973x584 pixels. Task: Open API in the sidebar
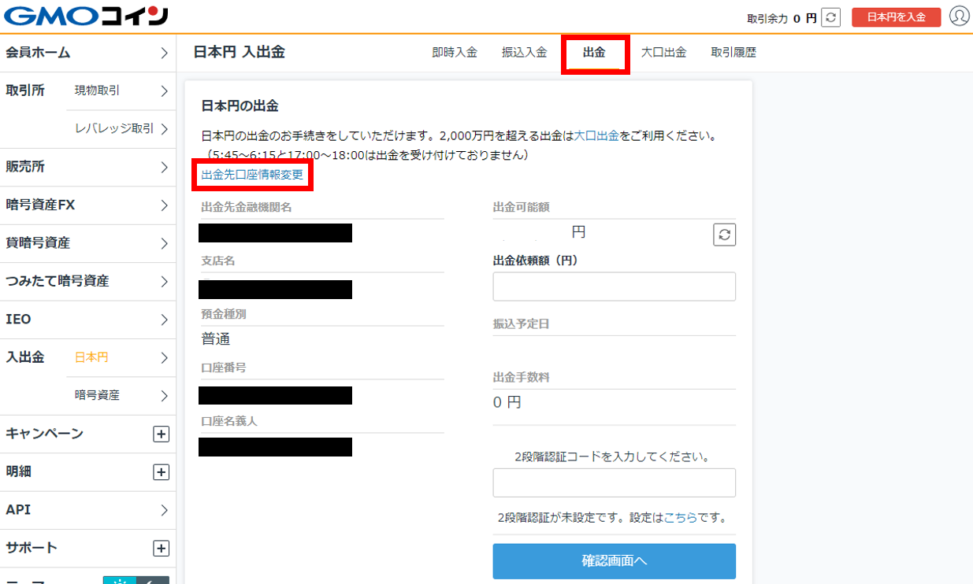pyautogui.click(x=87, y=510)
